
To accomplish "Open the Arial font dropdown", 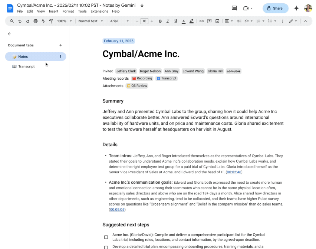I will tap(119, 21).
